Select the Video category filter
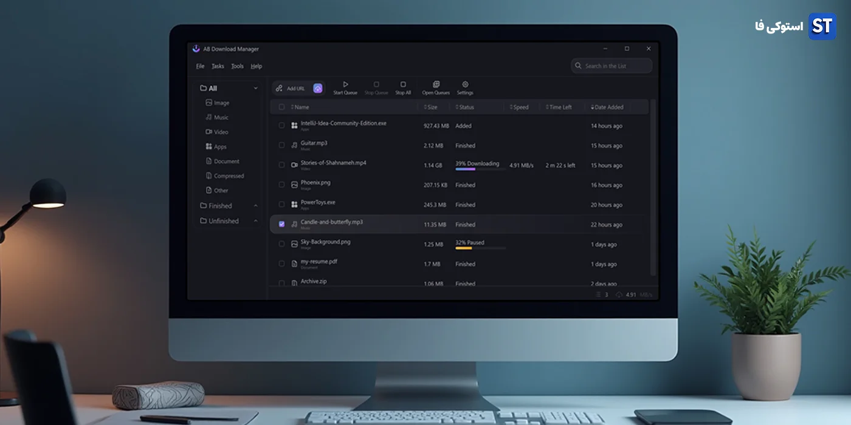Screen dimensions: 851x425 point(221,132)
